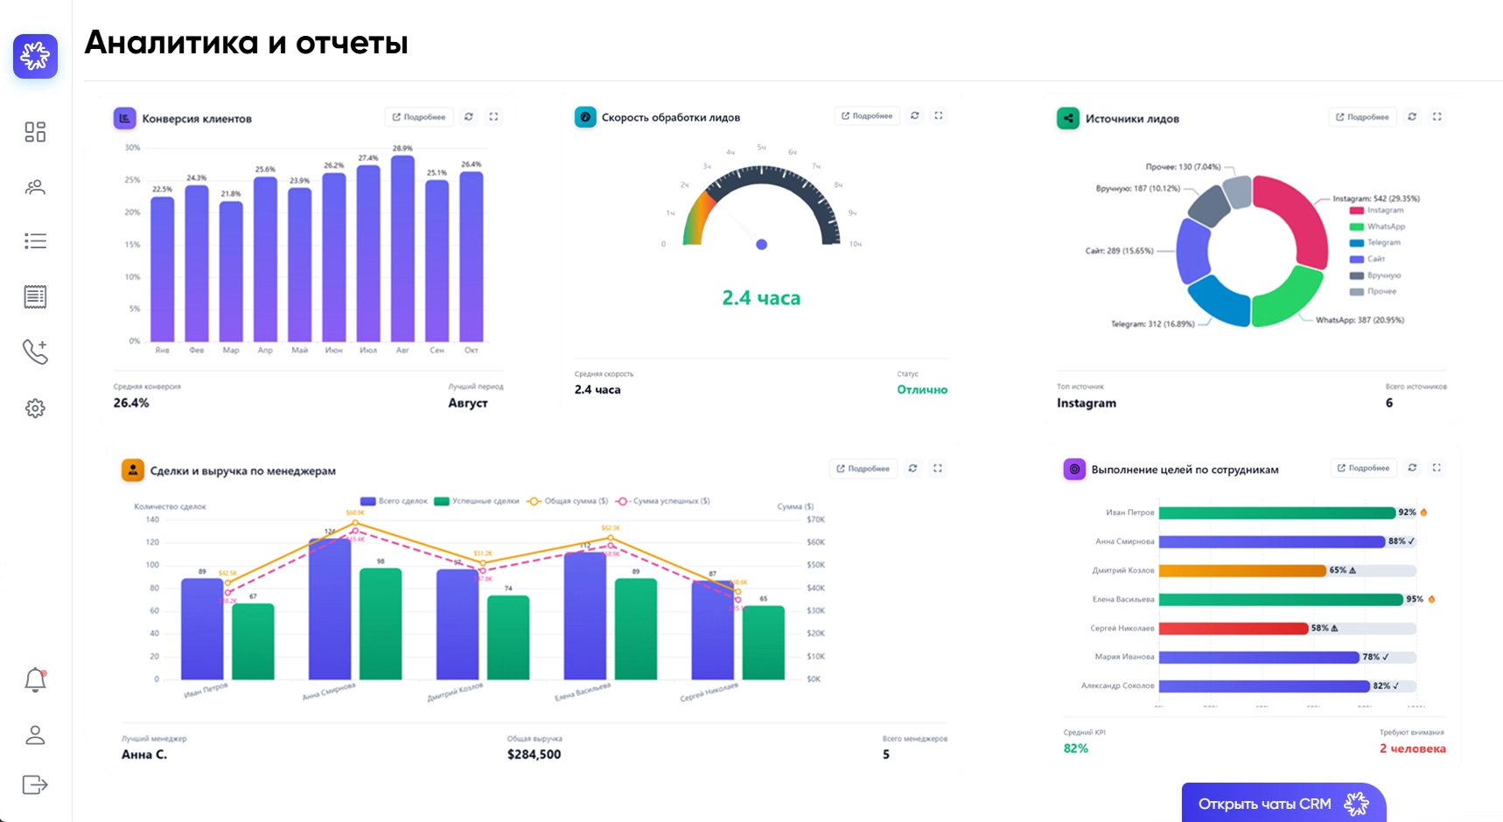This screenshot has width=1503, height=822.
Task: Click Елена Васильева 95% progress bar
Action: [1280, 600]
